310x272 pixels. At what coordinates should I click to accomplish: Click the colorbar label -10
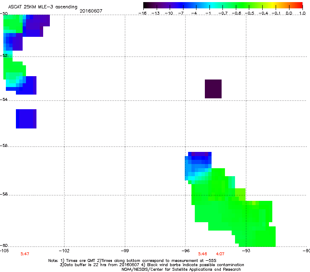(x=169, y=13)
